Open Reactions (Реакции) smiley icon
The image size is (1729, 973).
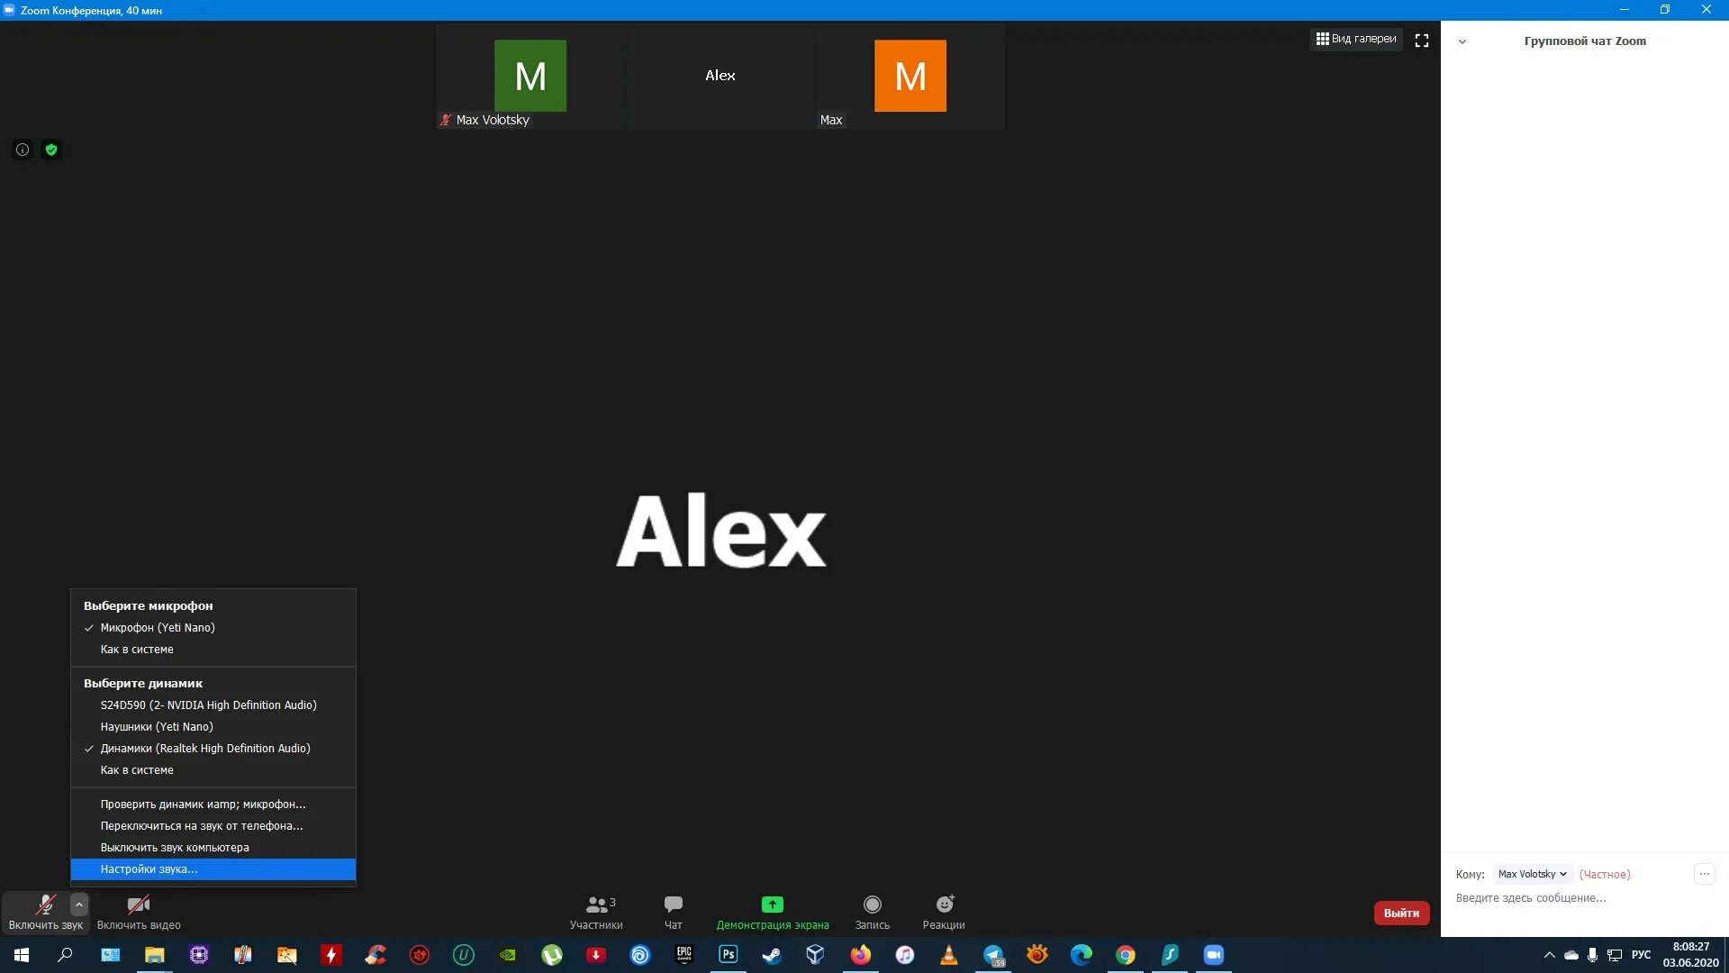(x=944, y=905)
